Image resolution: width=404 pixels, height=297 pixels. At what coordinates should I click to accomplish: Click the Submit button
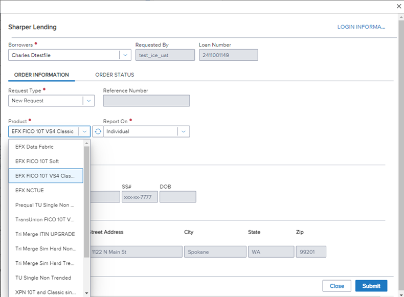pyautogui.click(x=371, y=286)
